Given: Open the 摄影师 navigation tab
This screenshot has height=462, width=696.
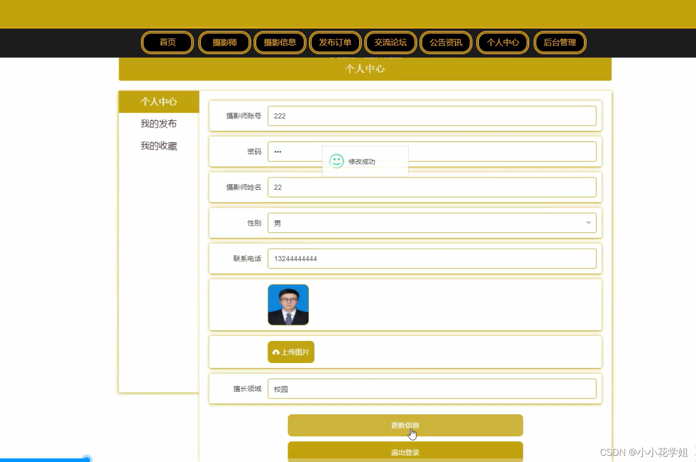Looking at the screenshot, I should click(224, 43).
